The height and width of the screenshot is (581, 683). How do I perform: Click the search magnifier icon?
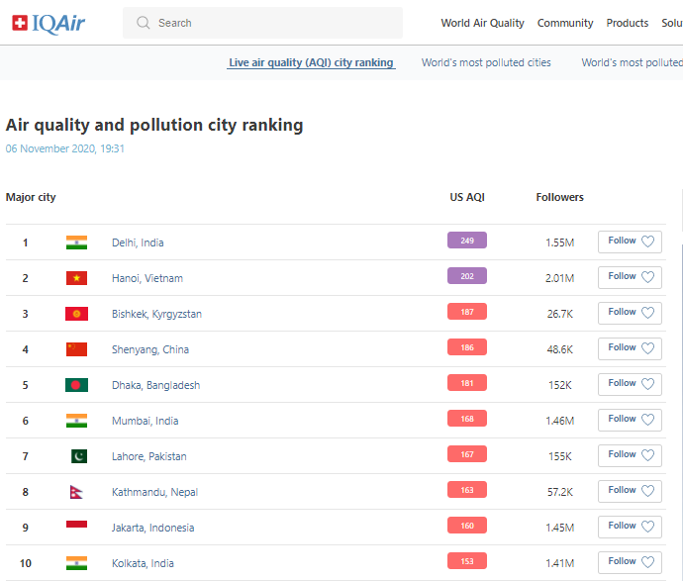(144, 23)
